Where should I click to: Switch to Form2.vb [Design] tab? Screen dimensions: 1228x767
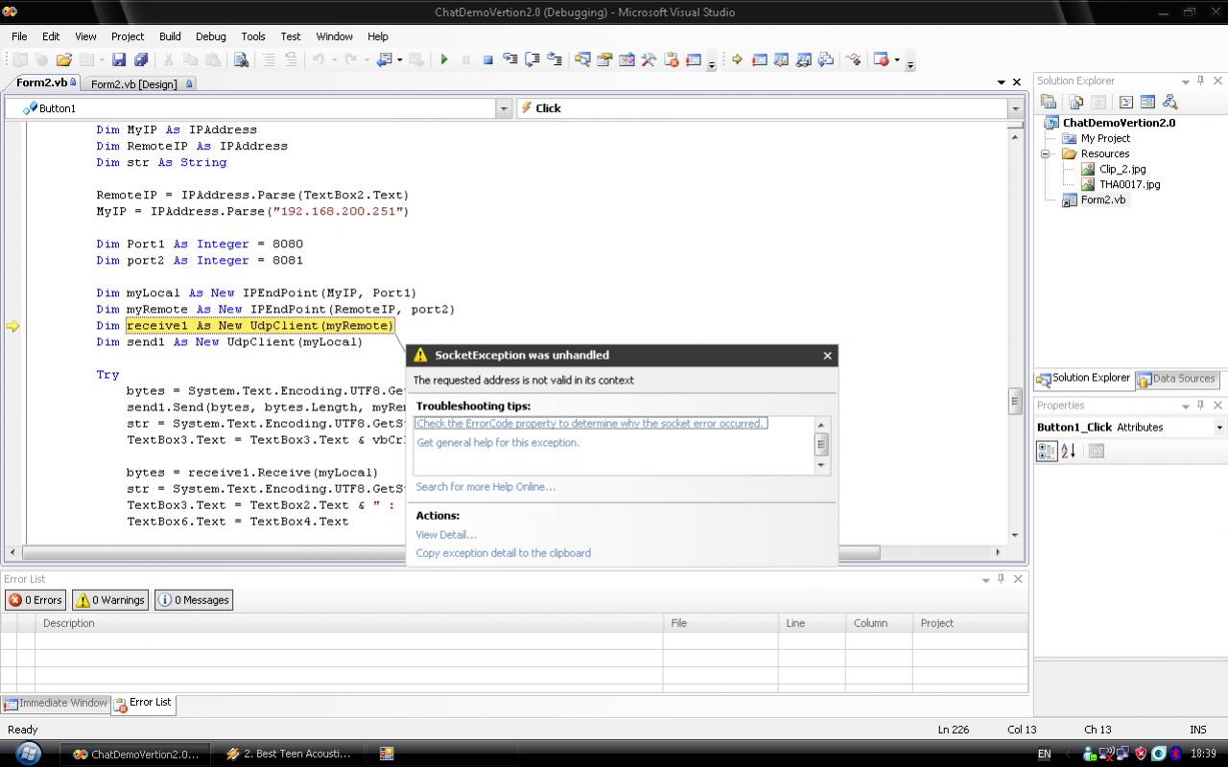(134, 84)
